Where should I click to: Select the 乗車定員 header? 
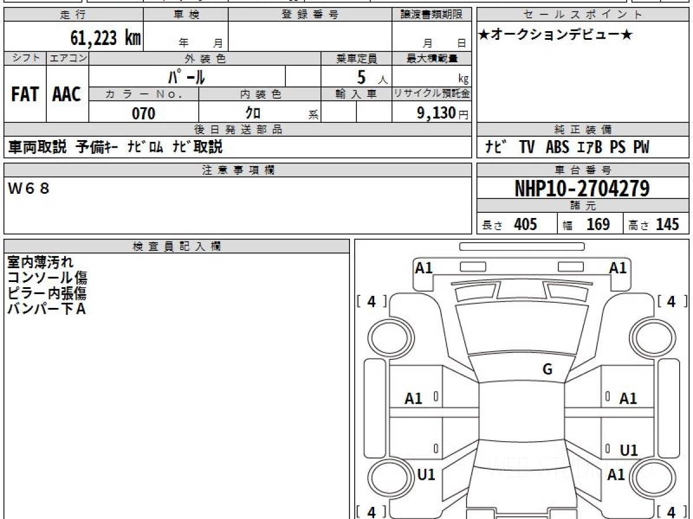pyautogui.click(x=356, y=58)
